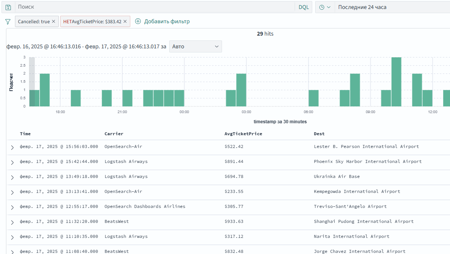Image resolution: width=450 pixels, height=254 pixels.
Task: Expand the Treviso-Sant'Angelo Airport row
Action: click(x=12, y=208)
